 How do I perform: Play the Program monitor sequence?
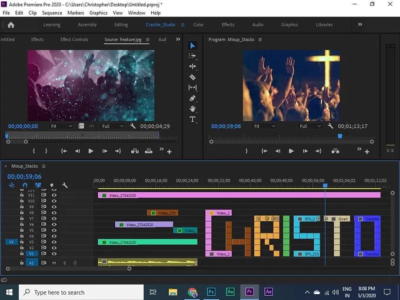pos(291,151)
